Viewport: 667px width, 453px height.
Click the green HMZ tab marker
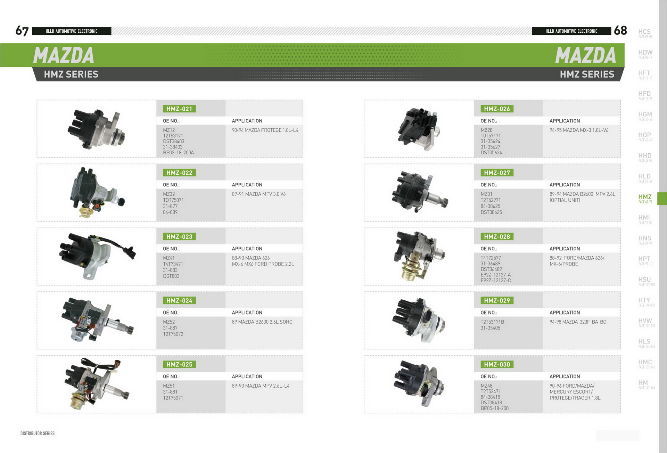coord(662,199)
